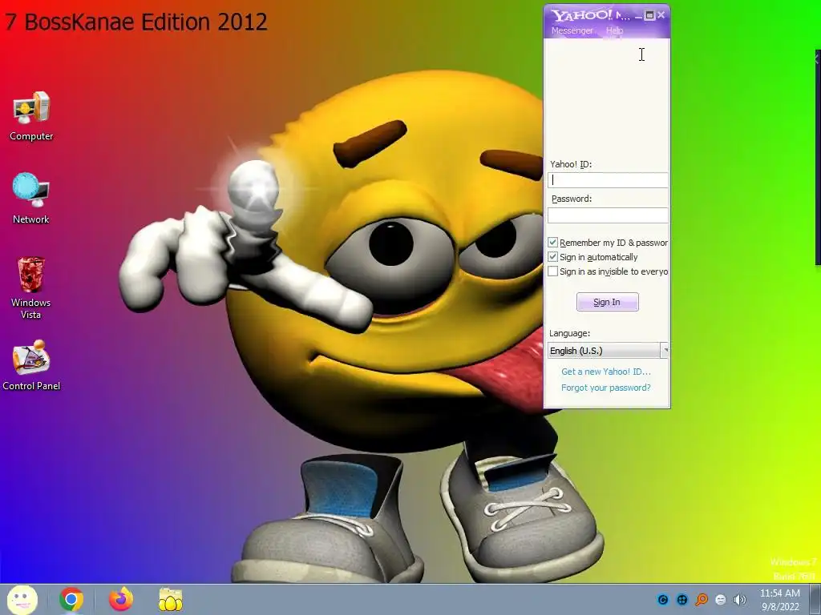Click the Show Desktop strip after the clock
Screen dimensions: 821x615
tap(815, 599)
